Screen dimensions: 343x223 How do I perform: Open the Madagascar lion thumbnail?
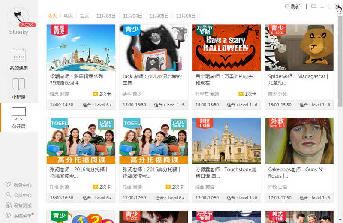point(299,48)
